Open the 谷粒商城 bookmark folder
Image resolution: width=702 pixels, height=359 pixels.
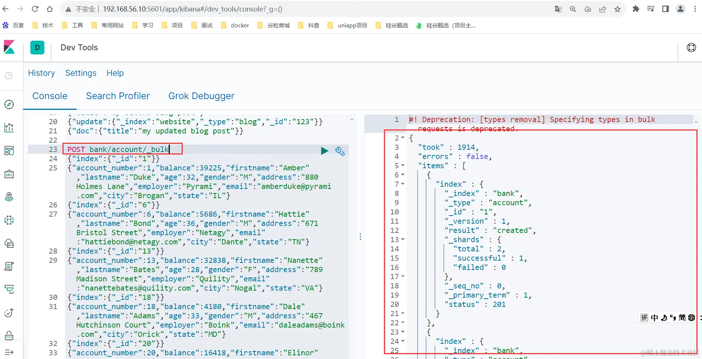(273, 25)
